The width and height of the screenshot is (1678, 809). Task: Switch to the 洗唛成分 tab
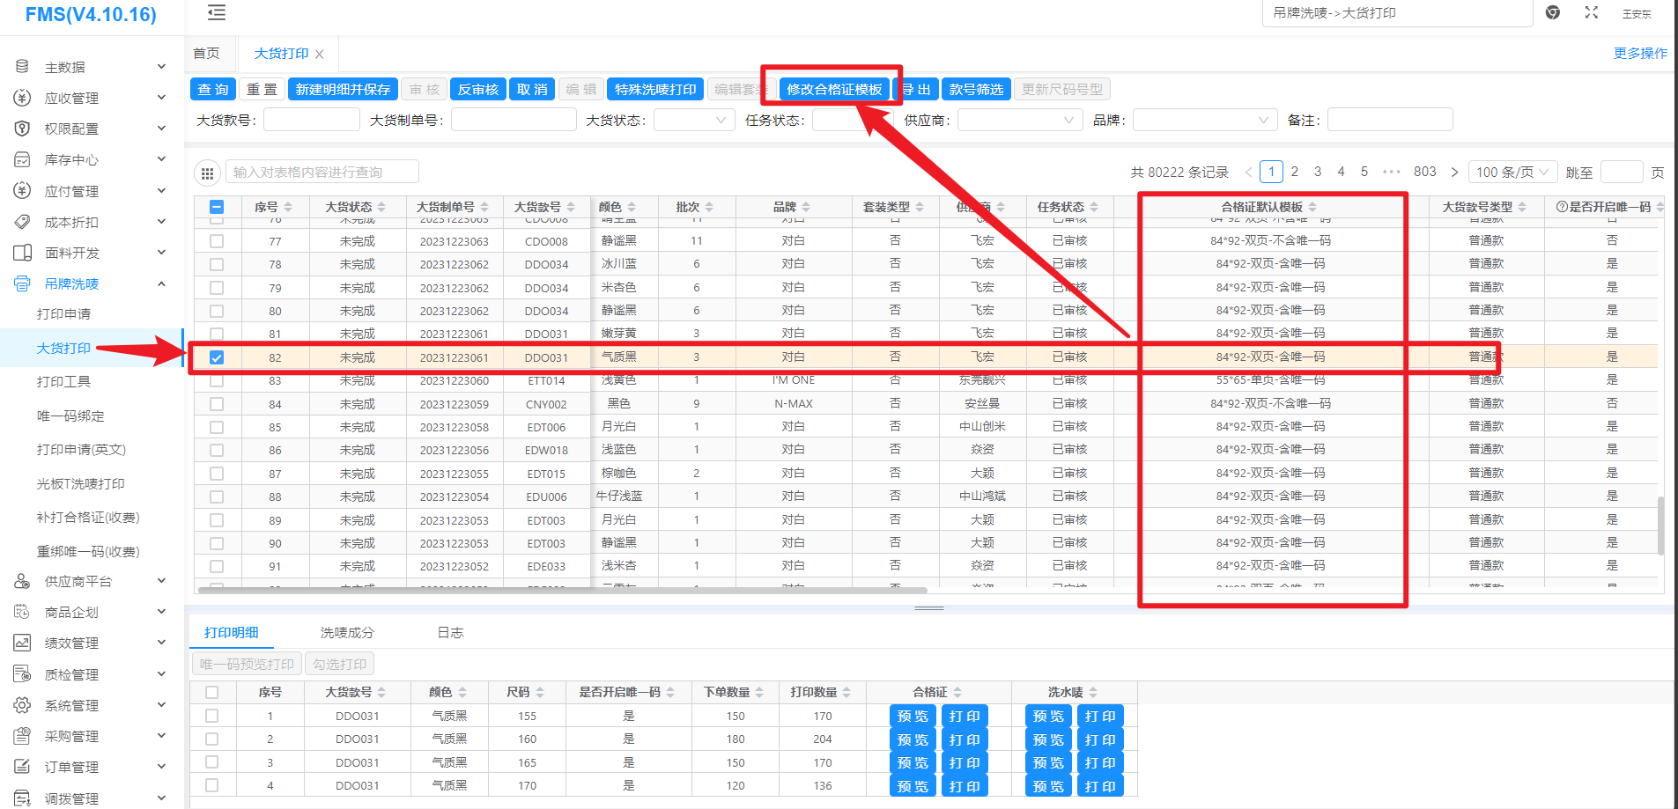point(347,632)
